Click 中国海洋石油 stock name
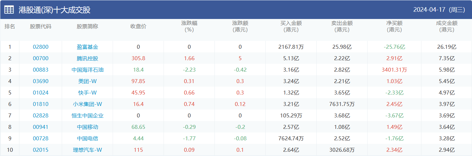Screen dimensions: 472x156 tap(87, 70)
